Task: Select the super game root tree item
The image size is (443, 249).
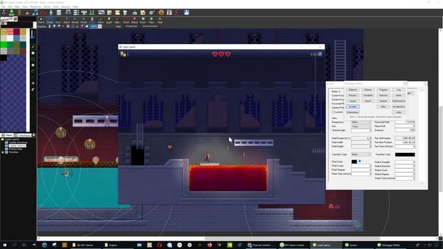Action: [12, 139]
